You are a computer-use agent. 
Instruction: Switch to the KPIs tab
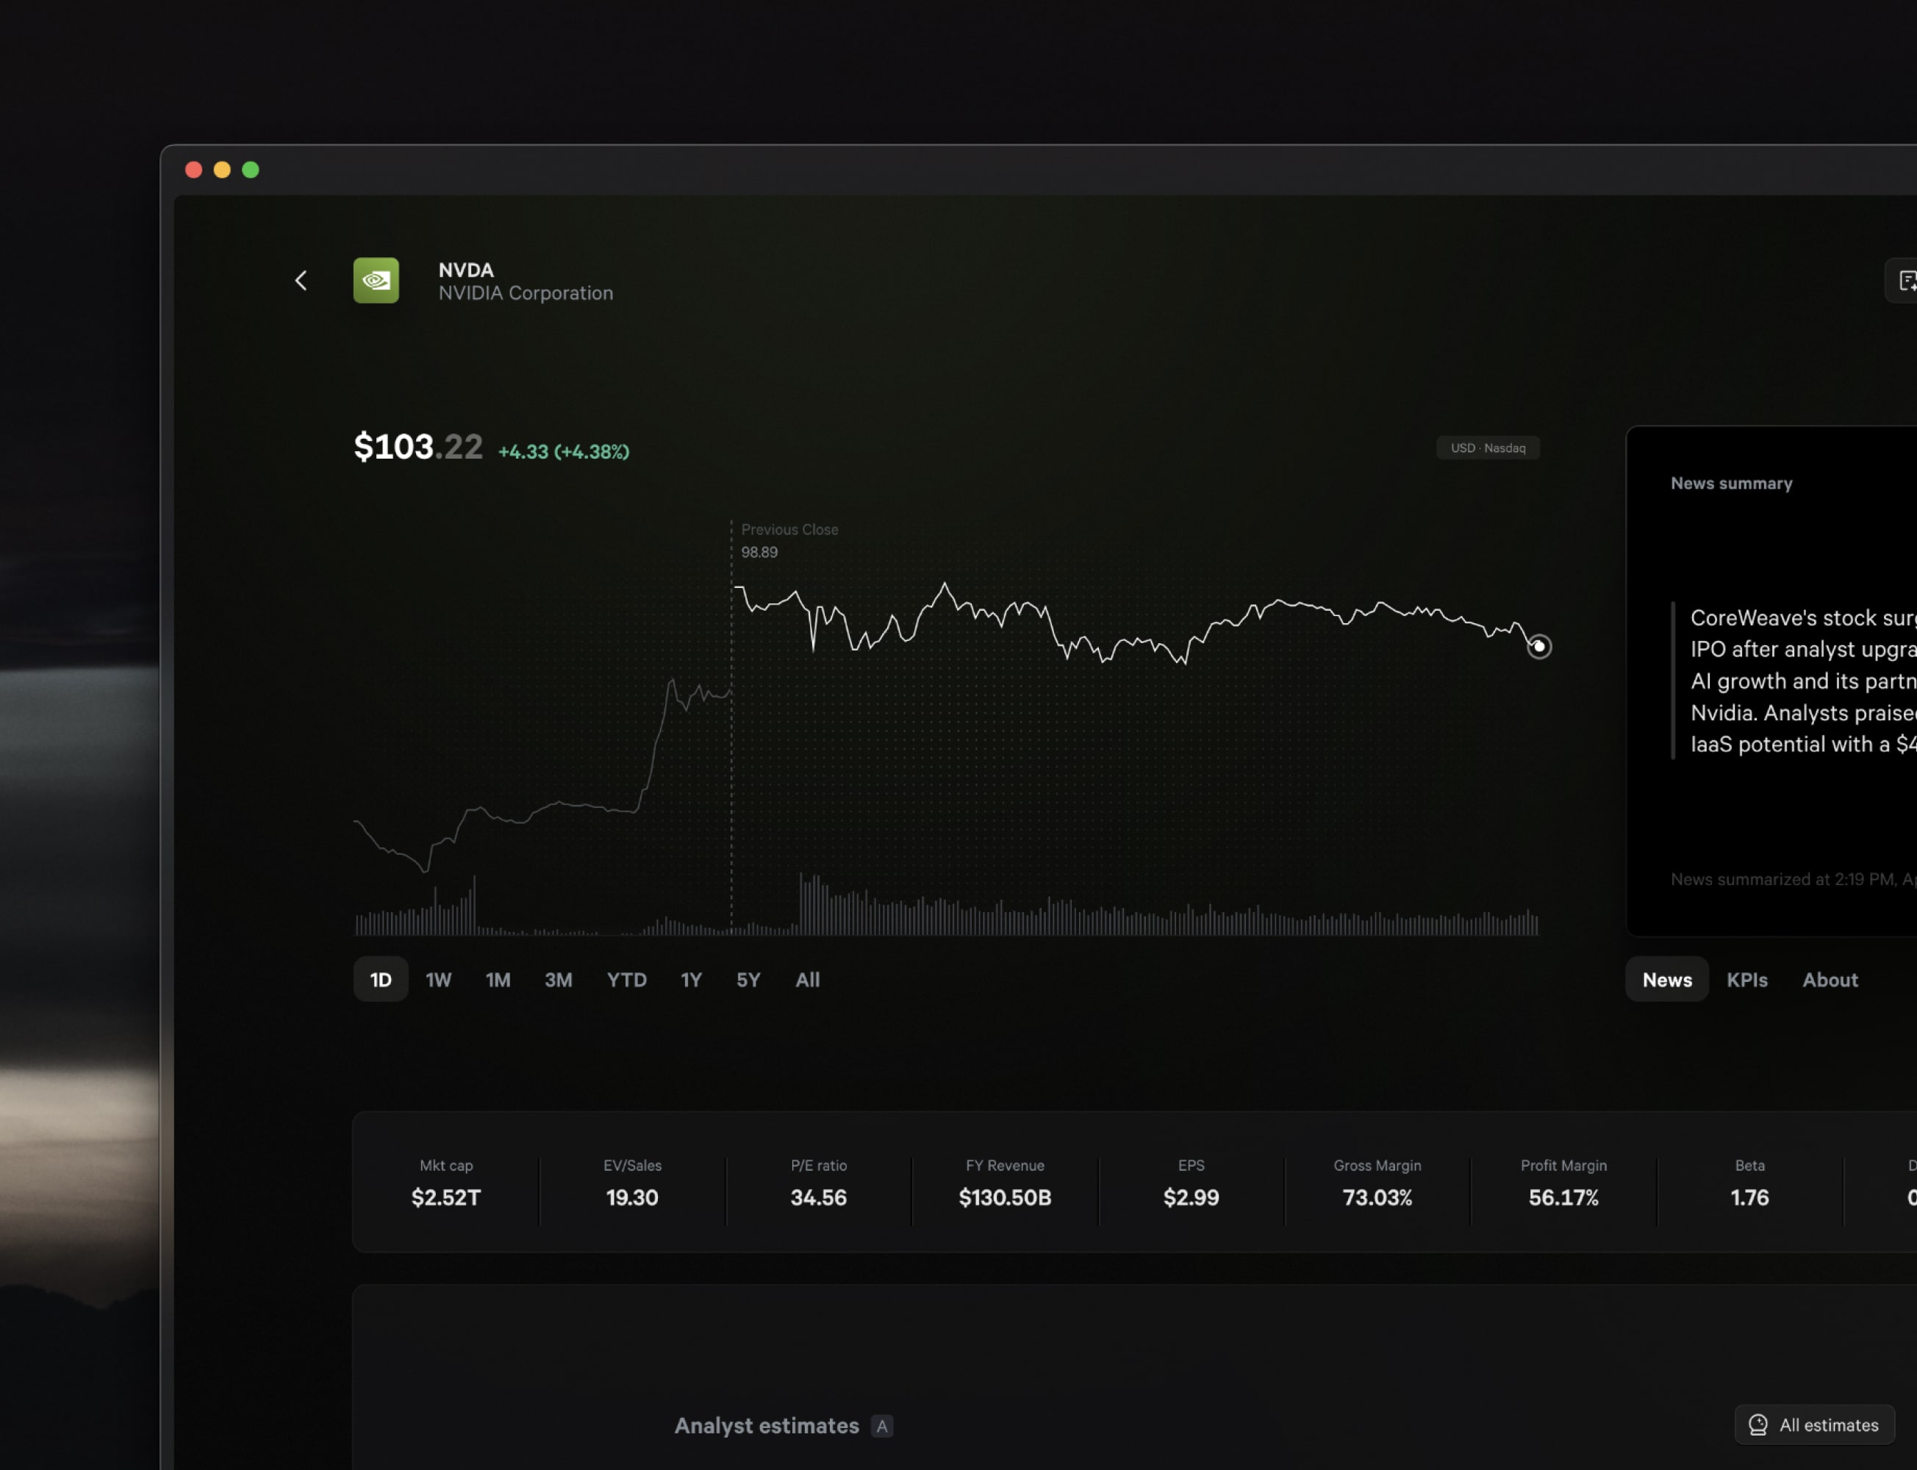coord(1746,979)
